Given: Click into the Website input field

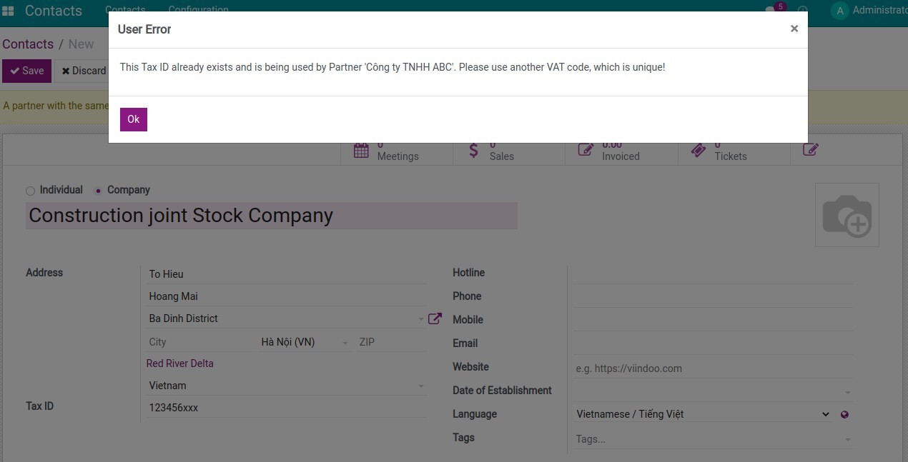Looking at the screenshot, I should pyautogui.click(x=679, y=368).
